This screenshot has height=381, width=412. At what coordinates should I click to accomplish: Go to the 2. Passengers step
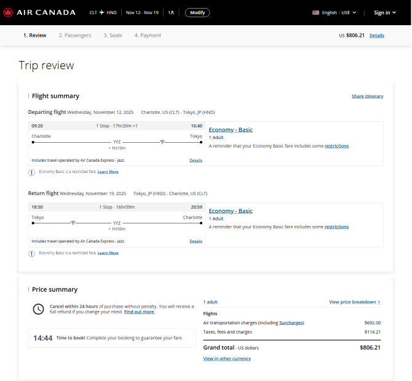coord(75,35)
